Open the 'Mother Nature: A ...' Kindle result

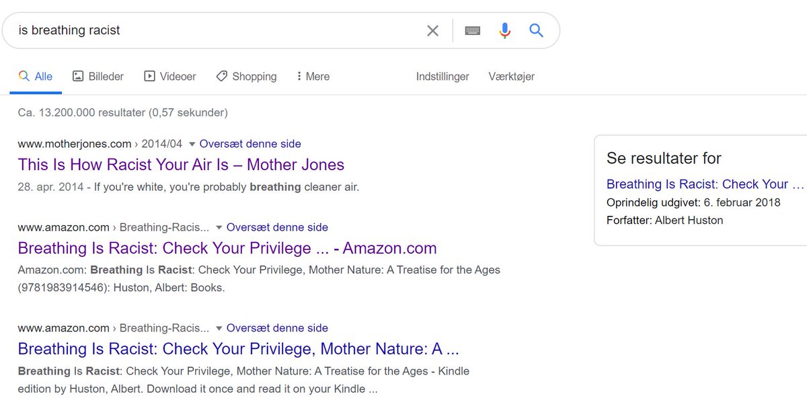pos(239,349)
